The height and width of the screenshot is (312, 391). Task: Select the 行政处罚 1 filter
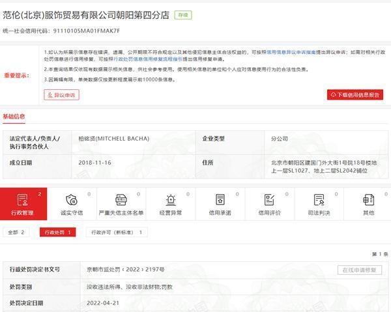(57, 233)
